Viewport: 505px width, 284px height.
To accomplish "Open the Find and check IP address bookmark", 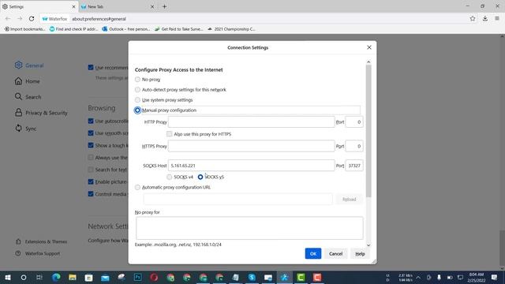I will pyautogui.click(x=73, y=29).
